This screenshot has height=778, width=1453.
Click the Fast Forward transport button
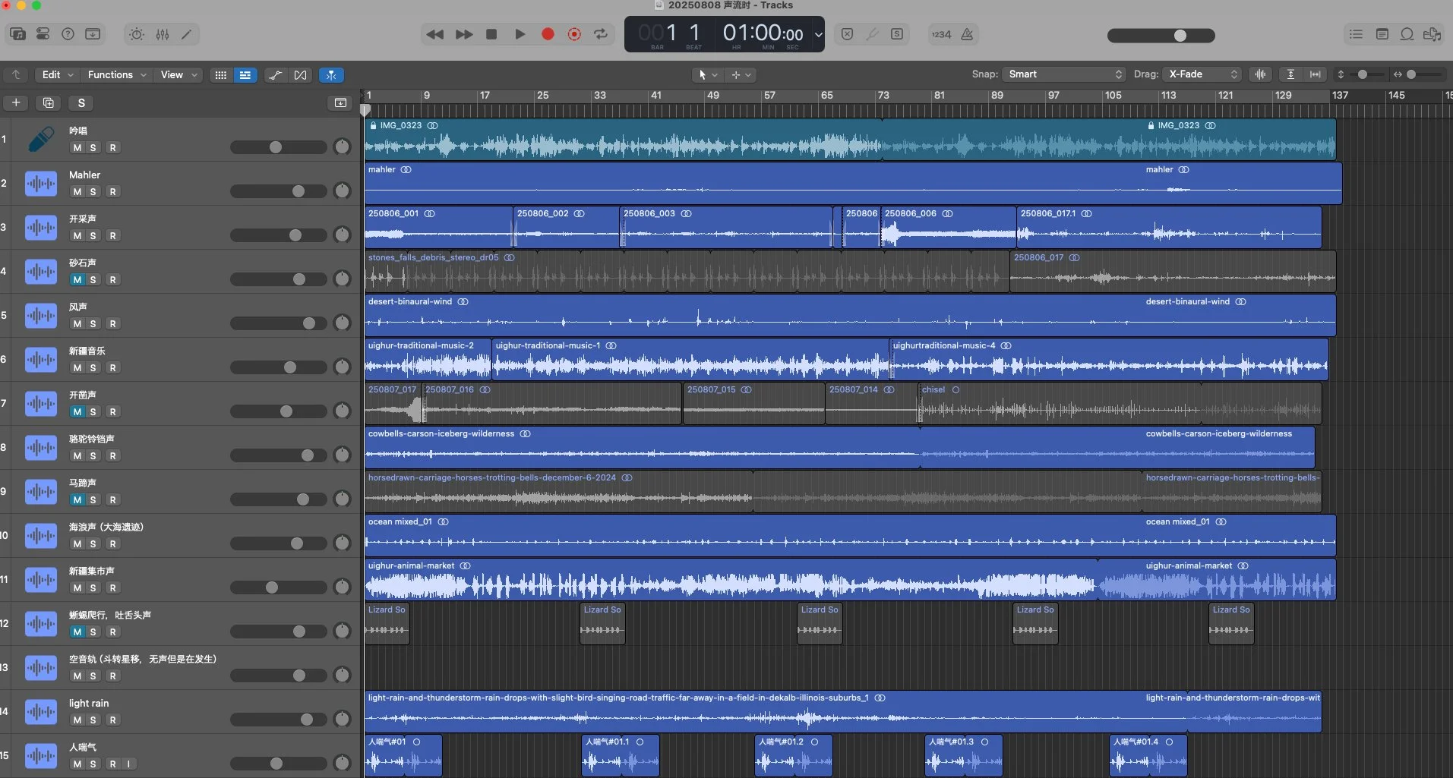pos(464,34)
